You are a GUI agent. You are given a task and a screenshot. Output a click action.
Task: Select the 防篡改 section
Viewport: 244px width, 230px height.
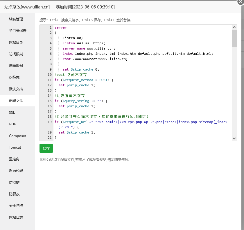tap(17, 194)
